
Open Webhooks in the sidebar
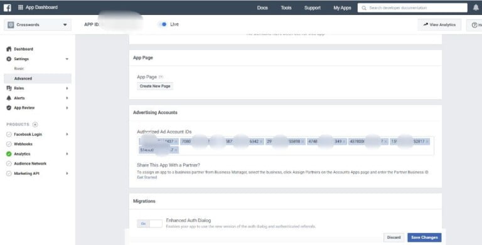[x=23, y=144]
